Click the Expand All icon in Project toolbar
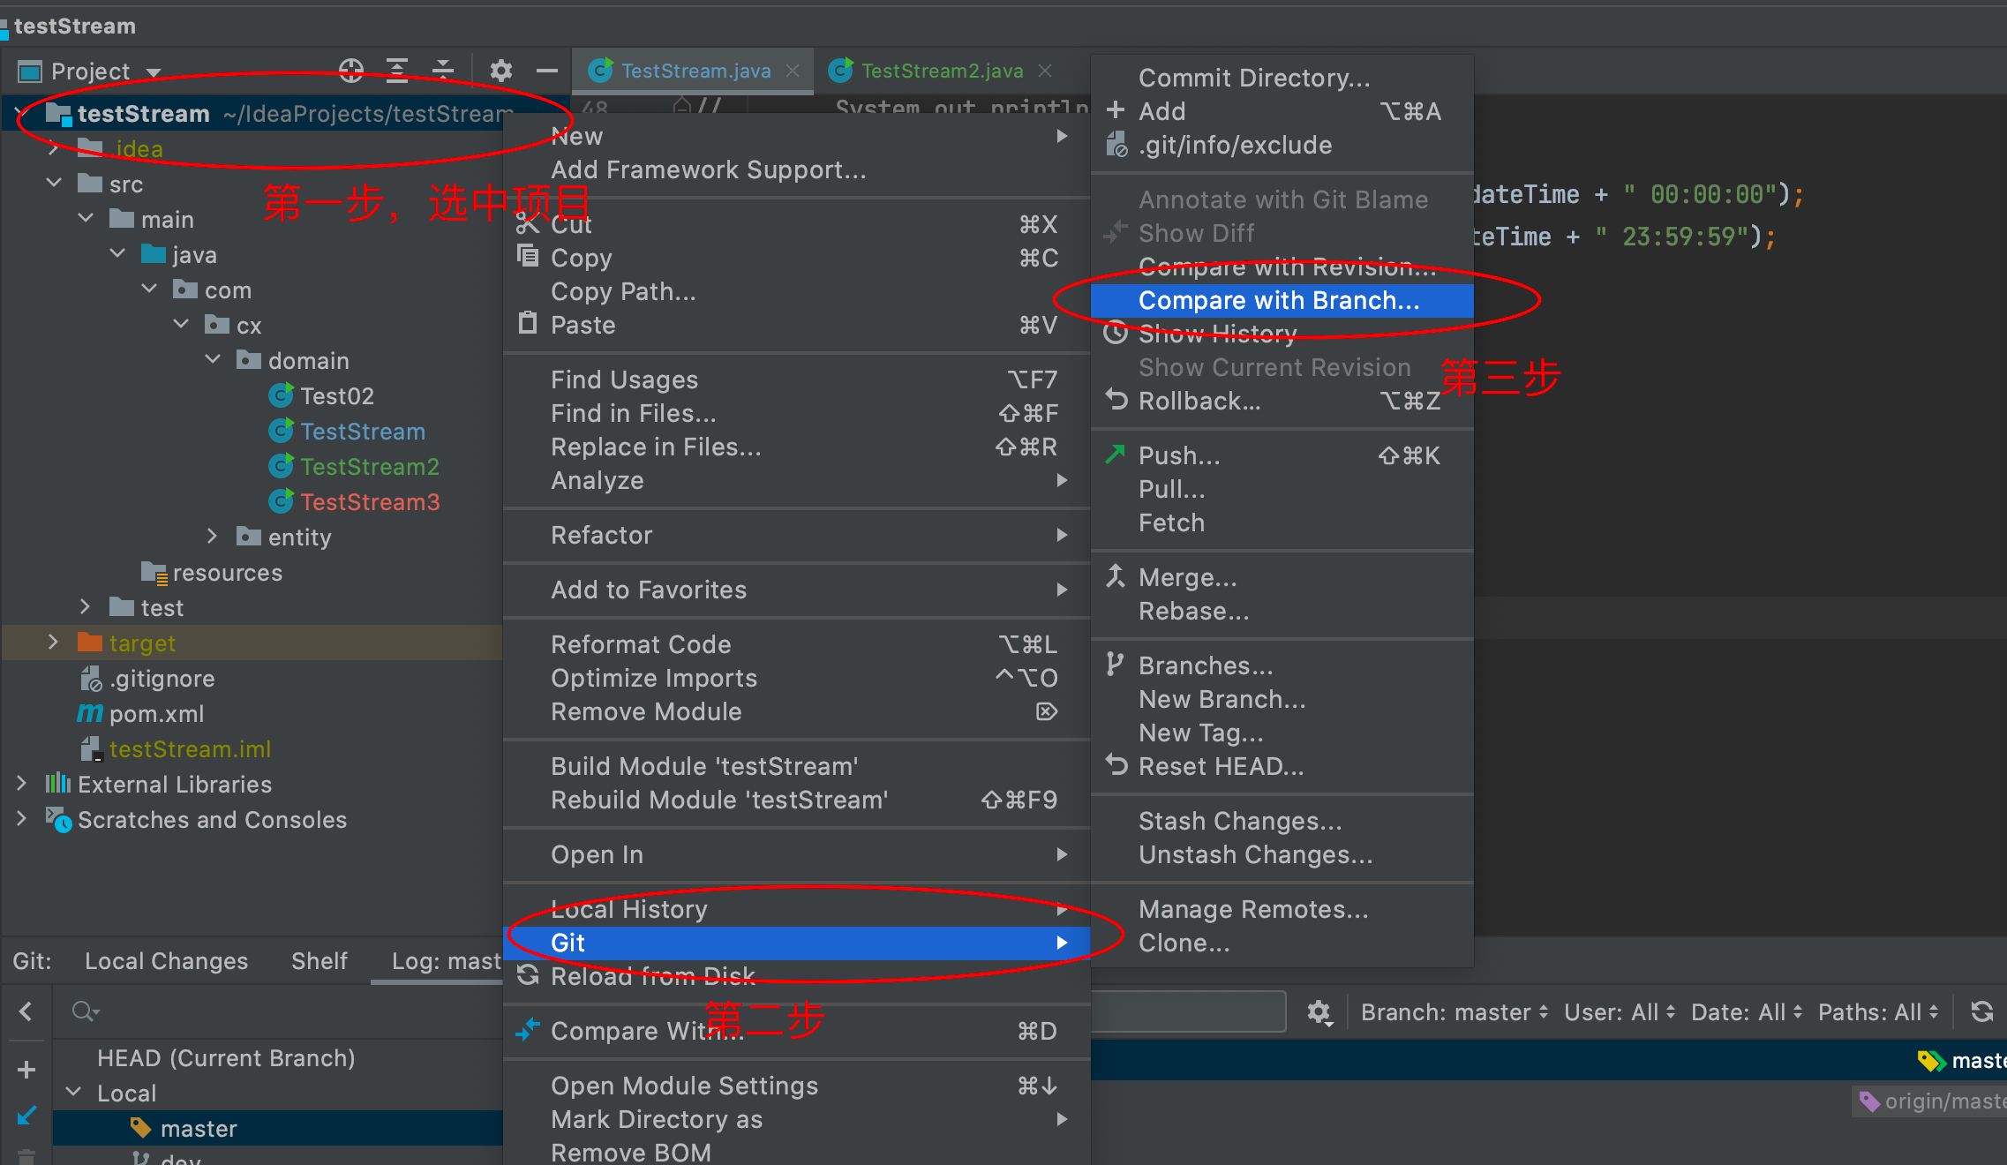The image size is (2007, 1165). (397, 71)
